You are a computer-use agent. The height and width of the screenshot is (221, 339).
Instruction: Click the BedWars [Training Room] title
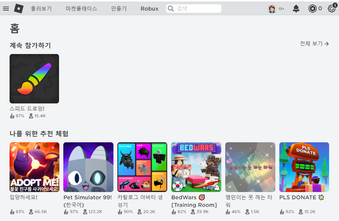(194, 201)
